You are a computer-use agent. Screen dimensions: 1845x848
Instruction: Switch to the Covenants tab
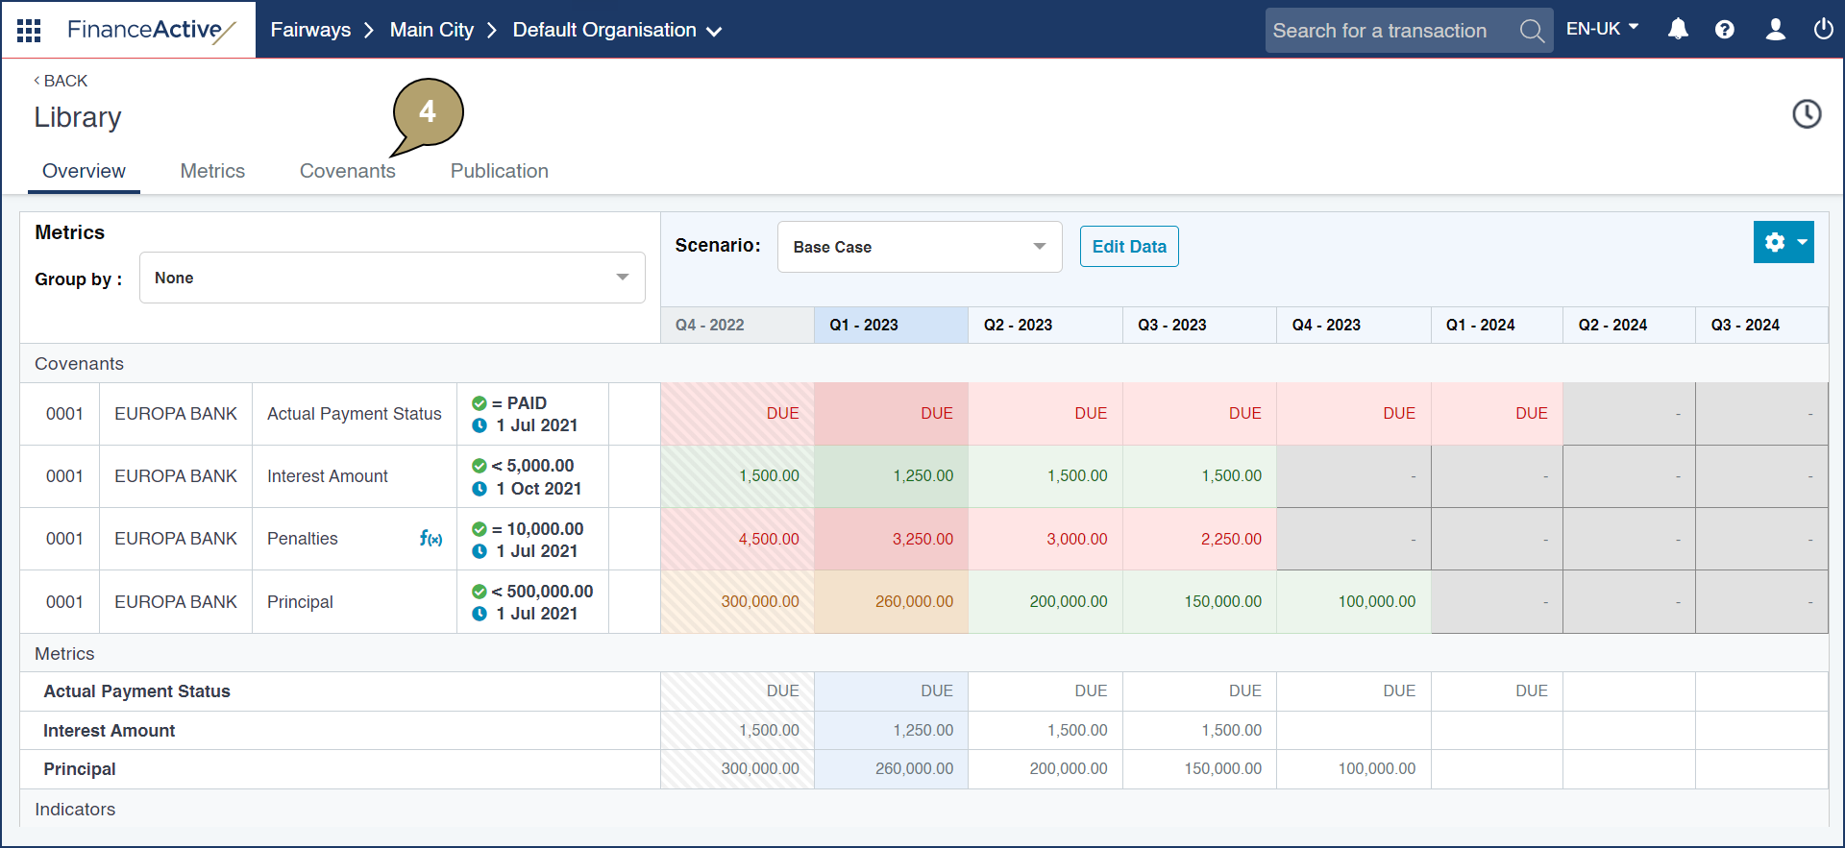coord(347,171)
